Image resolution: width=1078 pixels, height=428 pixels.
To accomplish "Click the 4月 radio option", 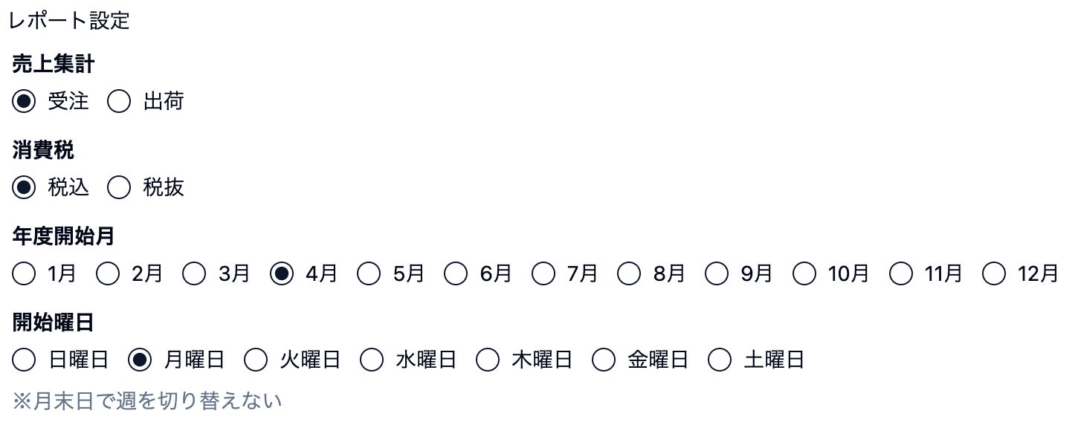I will pyautogui.click(x=282, y=274).
